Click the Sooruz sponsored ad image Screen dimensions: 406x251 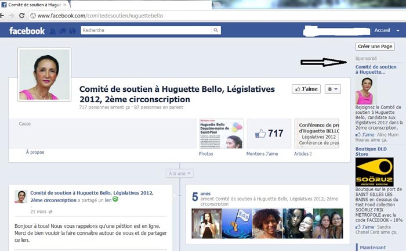click(x=371, y=172)
